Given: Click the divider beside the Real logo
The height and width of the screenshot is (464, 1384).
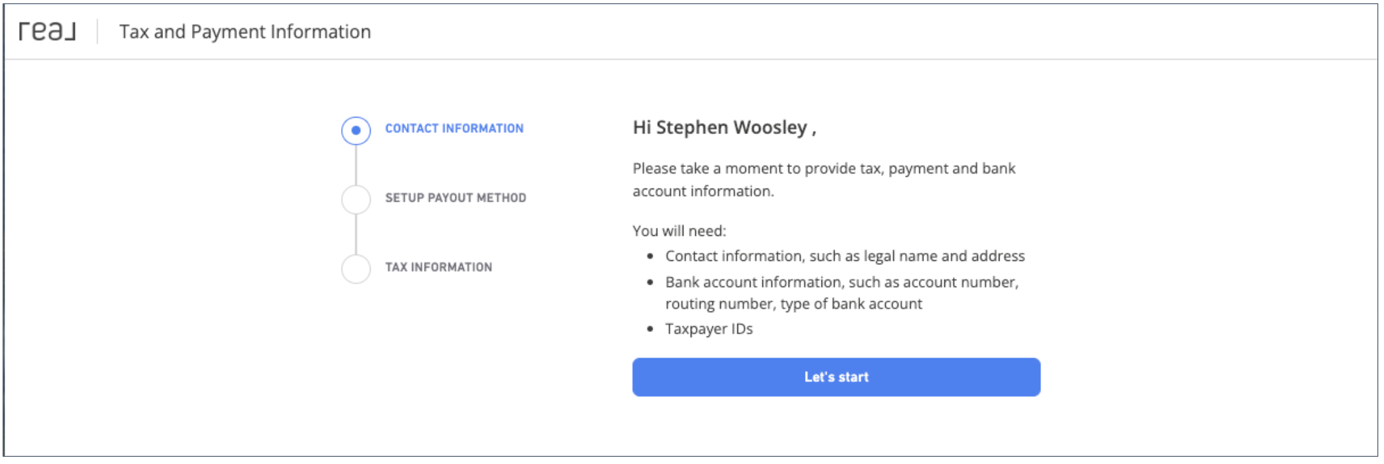Looking at the screenshot, I should (x=98, y=32).
